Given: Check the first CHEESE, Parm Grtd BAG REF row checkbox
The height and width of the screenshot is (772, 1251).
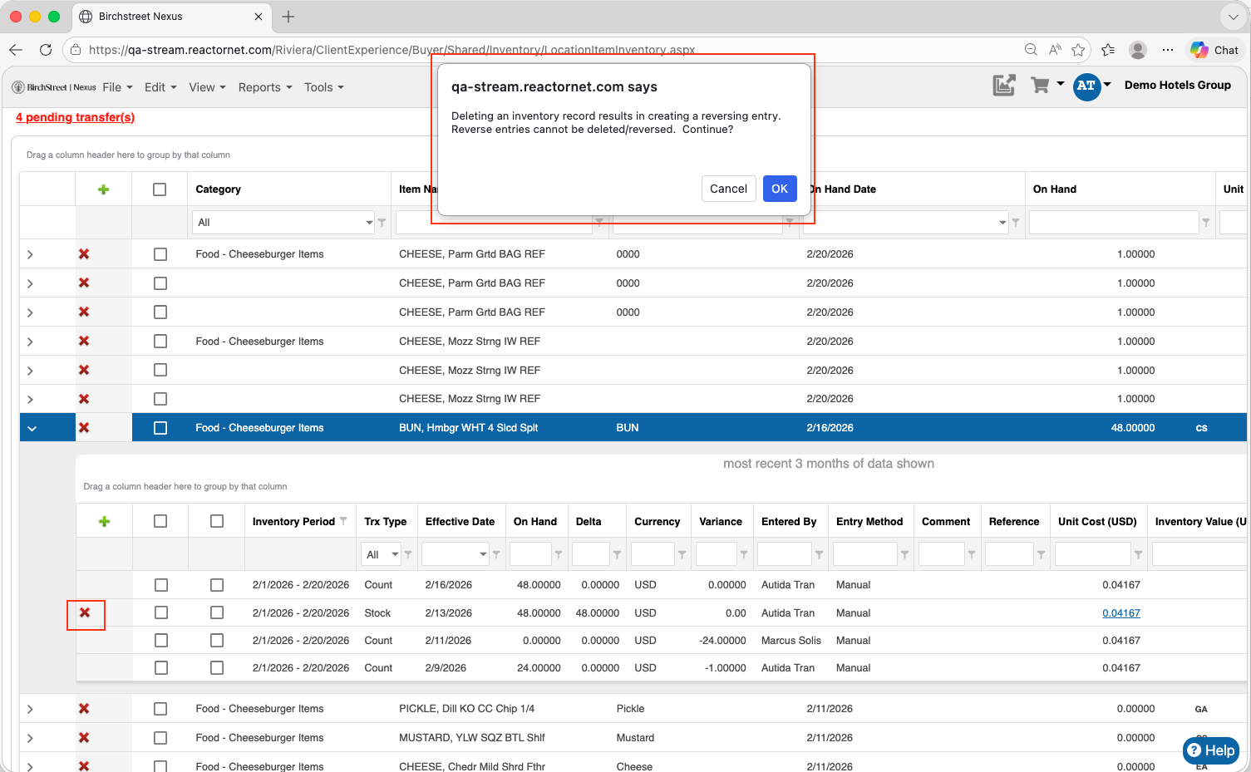Looking at the screenshot, I should tap(160, 254).
